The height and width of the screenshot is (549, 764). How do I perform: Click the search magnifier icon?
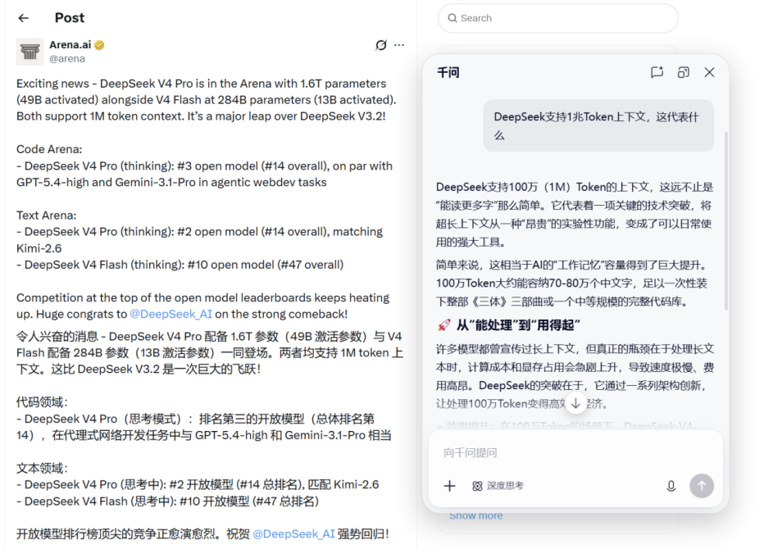[x=452, y=18]
